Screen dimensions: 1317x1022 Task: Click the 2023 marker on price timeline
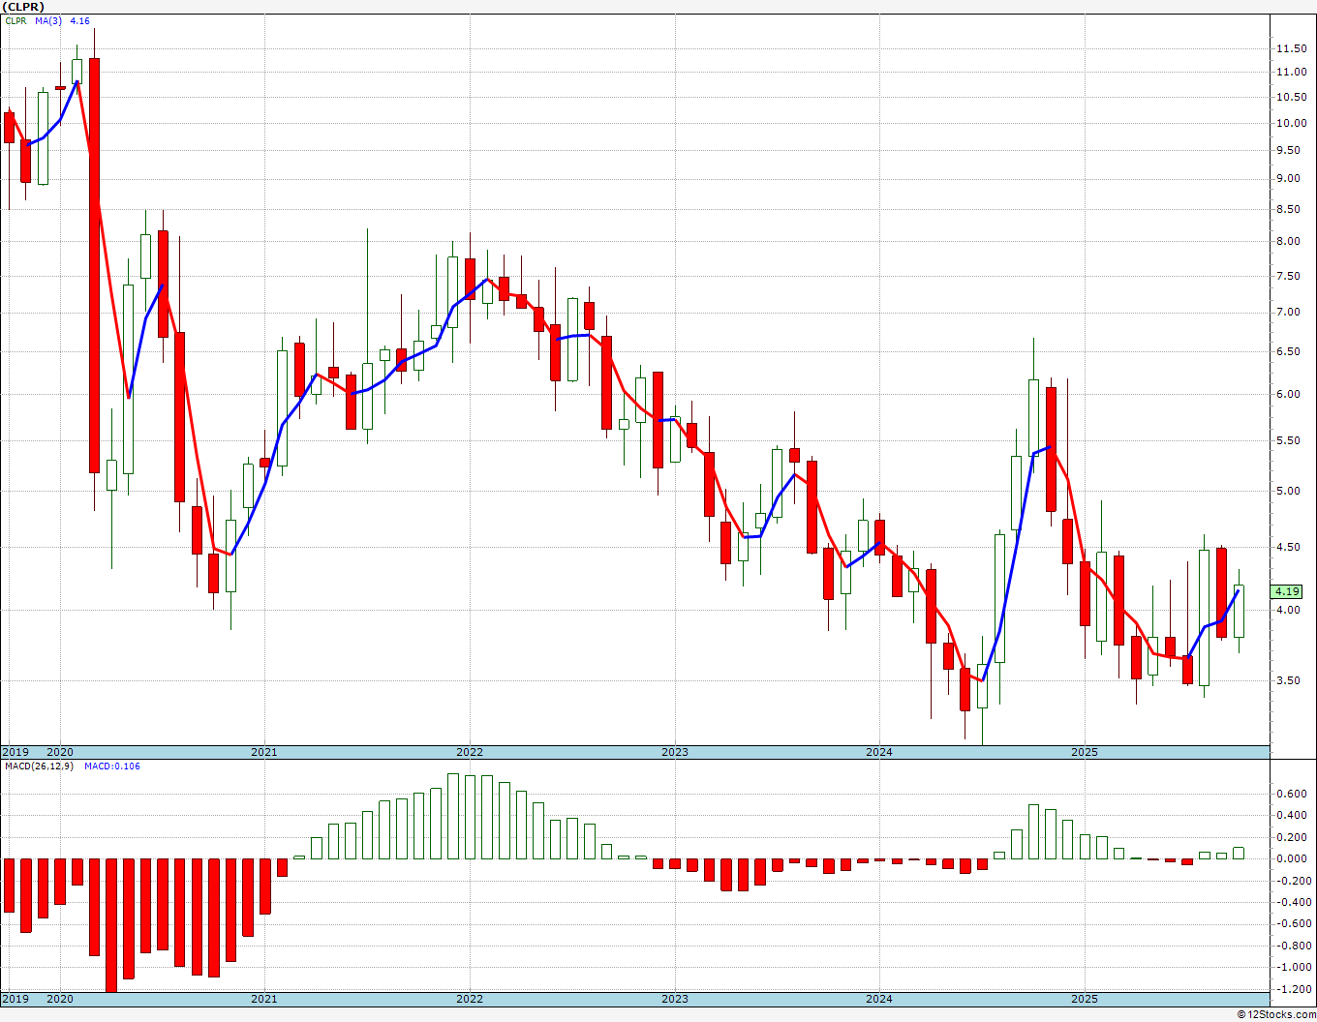(x=674, y=752)
